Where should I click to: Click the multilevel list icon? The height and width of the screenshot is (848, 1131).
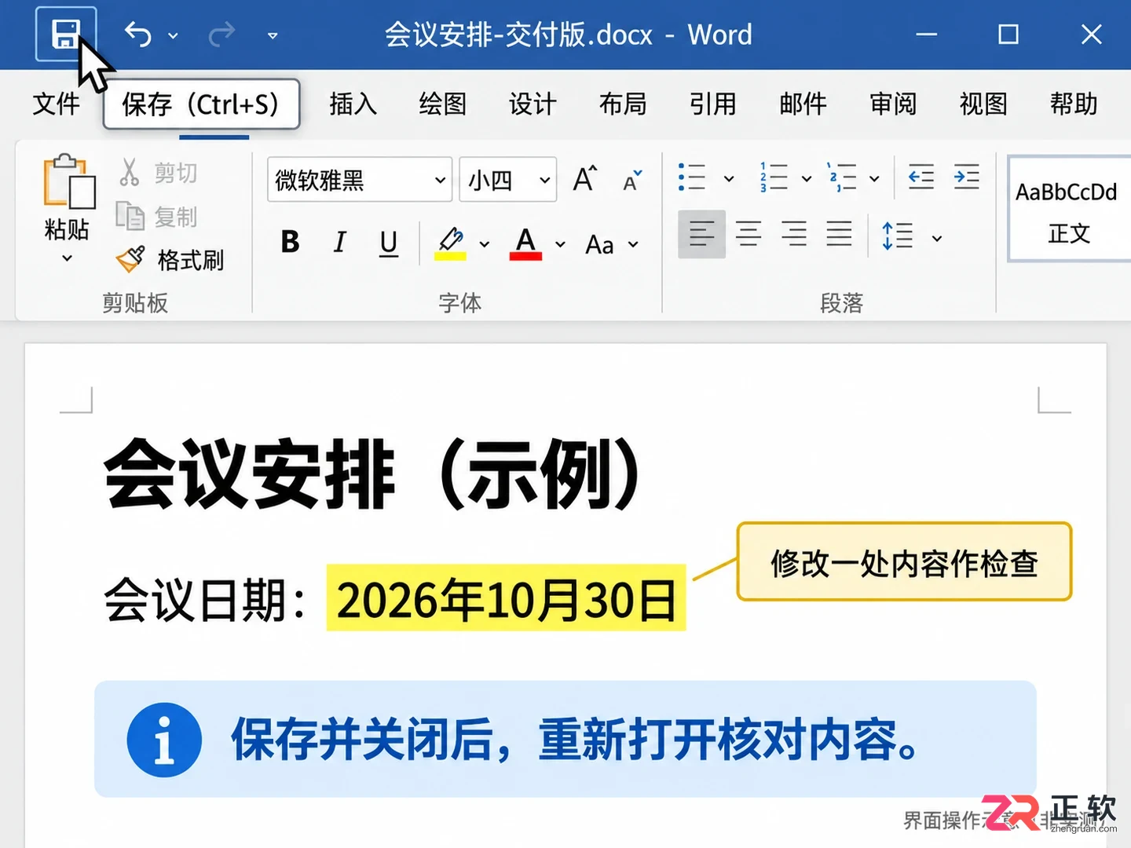[842, 177]
